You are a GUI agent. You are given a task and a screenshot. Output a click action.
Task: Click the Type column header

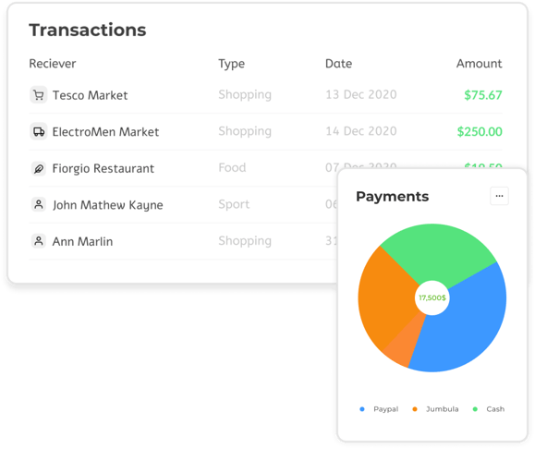231,64
